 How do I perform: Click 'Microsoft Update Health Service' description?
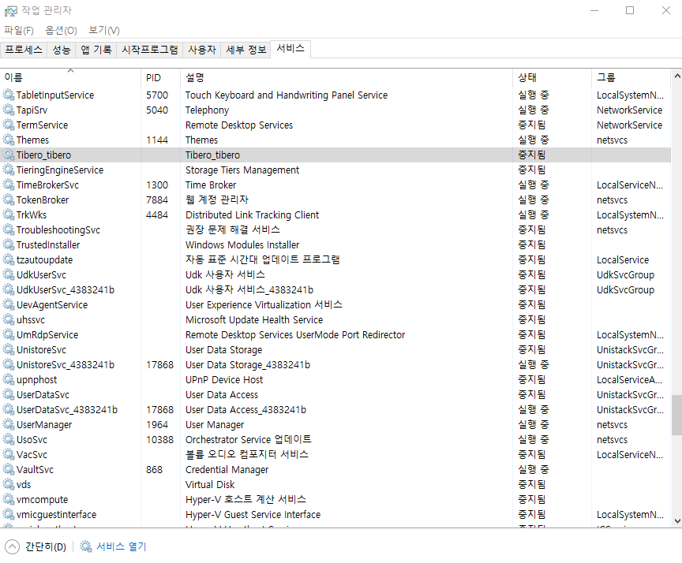coord(254,319)
